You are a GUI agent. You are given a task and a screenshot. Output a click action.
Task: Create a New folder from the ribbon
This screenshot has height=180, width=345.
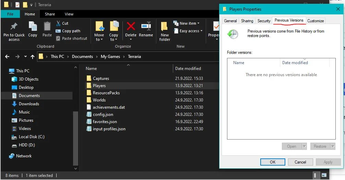165,31
